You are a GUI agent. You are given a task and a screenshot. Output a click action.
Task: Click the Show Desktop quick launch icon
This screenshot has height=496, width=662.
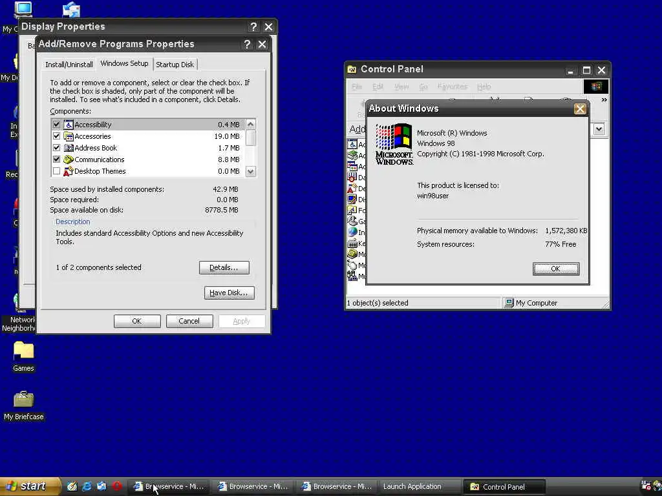tap(72, 486)
